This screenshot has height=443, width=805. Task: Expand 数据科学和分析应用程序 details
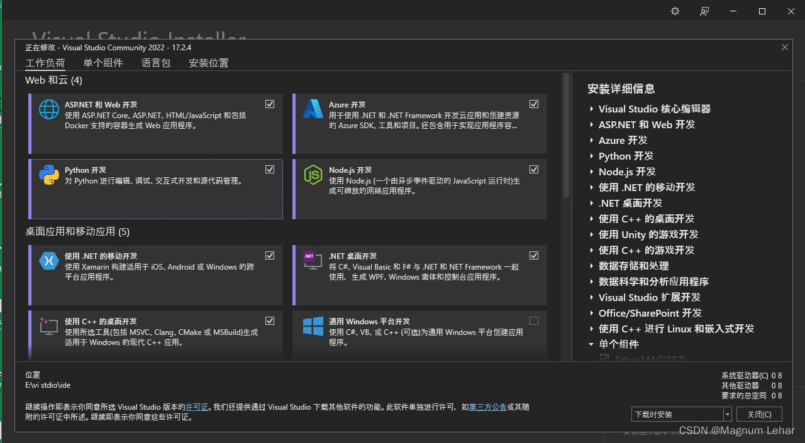(592, 282)
